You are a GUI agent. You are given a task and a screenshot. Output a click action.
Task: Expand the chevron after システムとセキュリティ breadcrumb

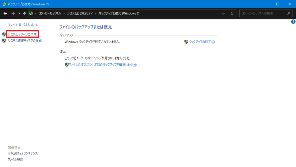click(96, 13)
